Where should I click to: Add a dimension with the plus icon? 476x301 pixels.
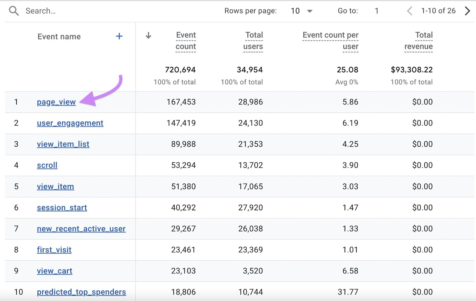119,36
